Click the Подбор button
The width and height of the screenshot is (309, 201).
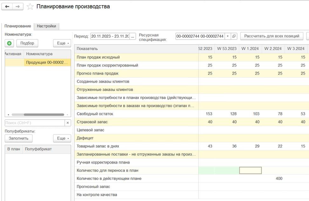click(x=27, y=43)
